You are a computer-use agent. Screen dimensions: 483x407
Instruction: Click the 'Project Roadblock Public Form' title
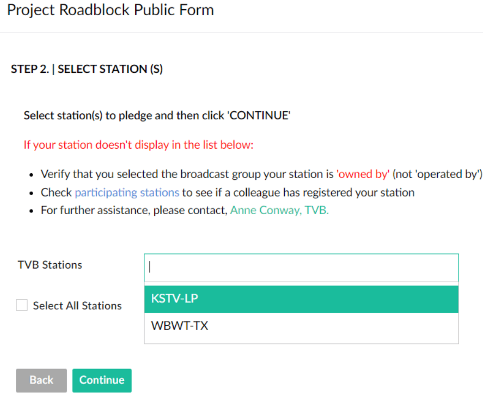pos(111,10)
